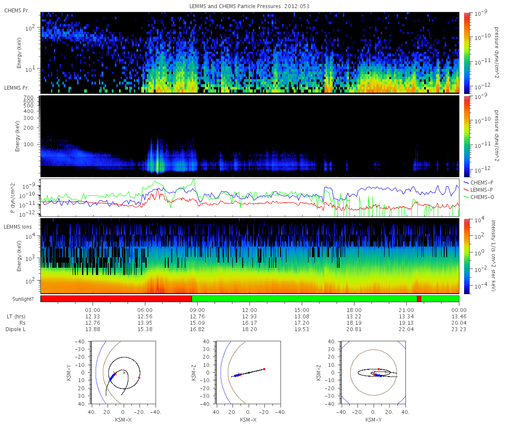Click the CHEMS pressure color bar
510x425 pixels.
(x=466, y=53)
